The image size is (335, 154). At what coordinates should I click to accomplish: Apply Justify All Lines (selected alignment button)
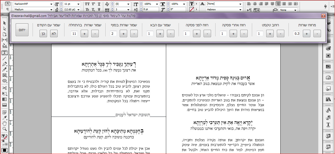[278, 4]
